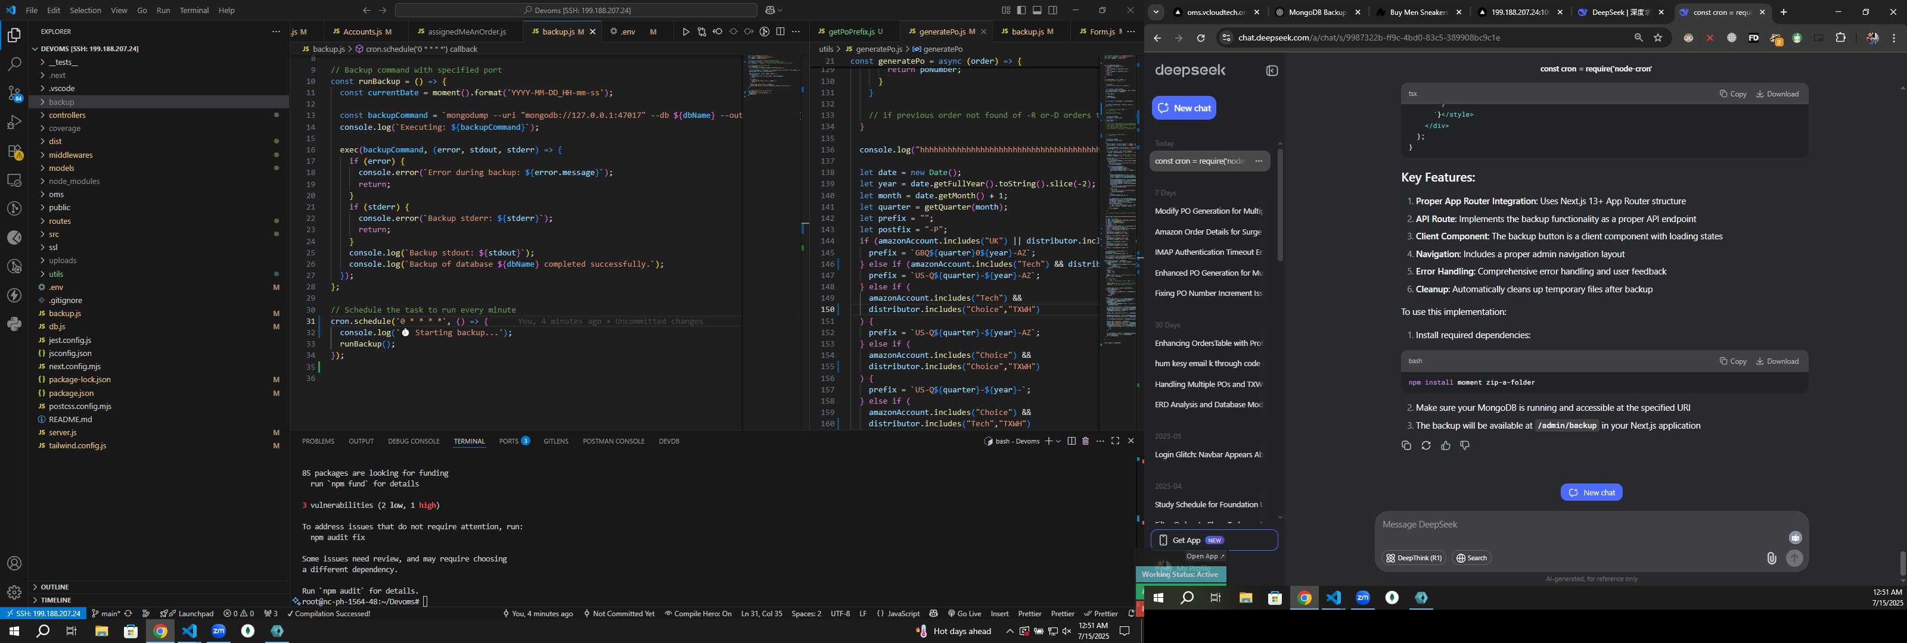The image size is (1907, 643).
Task: Copy the DeepSeek response using the icon below it
Action: coord(1406,445)
